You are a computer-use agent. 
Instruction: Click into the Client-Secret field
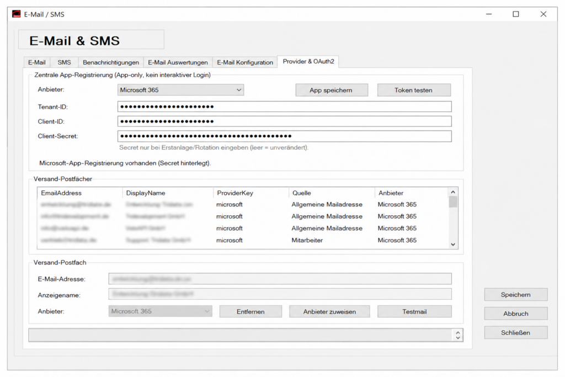tap(284, 136)
